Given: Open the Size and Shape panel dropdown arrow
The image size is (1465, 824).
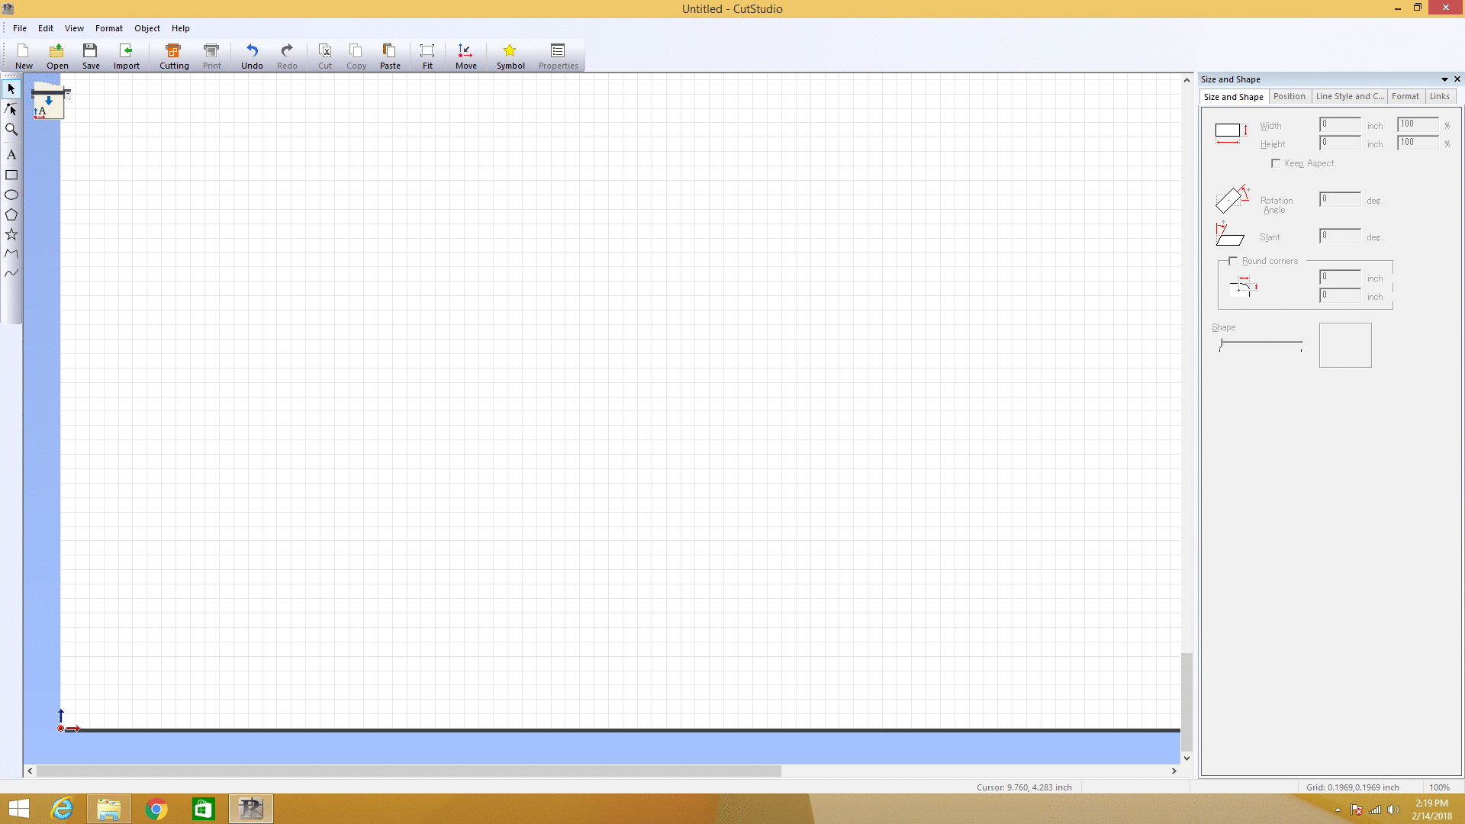Looking at the screenshot, I should click(x=1444, y=79).
